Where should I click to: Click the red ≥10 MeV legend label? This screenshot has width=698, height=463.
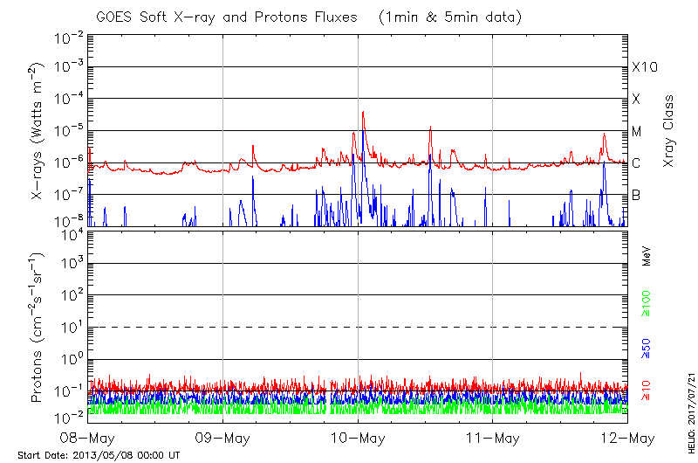(647, 388)
